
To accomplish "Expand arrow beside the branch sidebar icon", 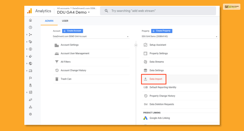I will click(x=27, y=35).
